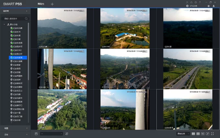Open help via the question mark icon

pos(200,2)
